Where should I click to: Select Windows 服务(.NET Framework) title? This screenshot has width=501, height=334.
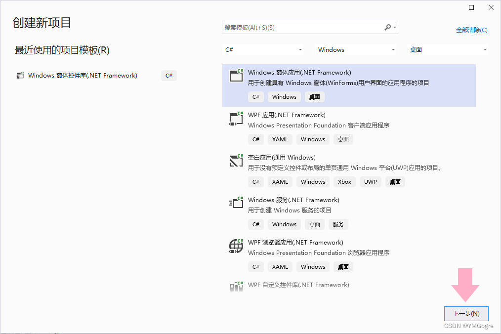(293, 200)
